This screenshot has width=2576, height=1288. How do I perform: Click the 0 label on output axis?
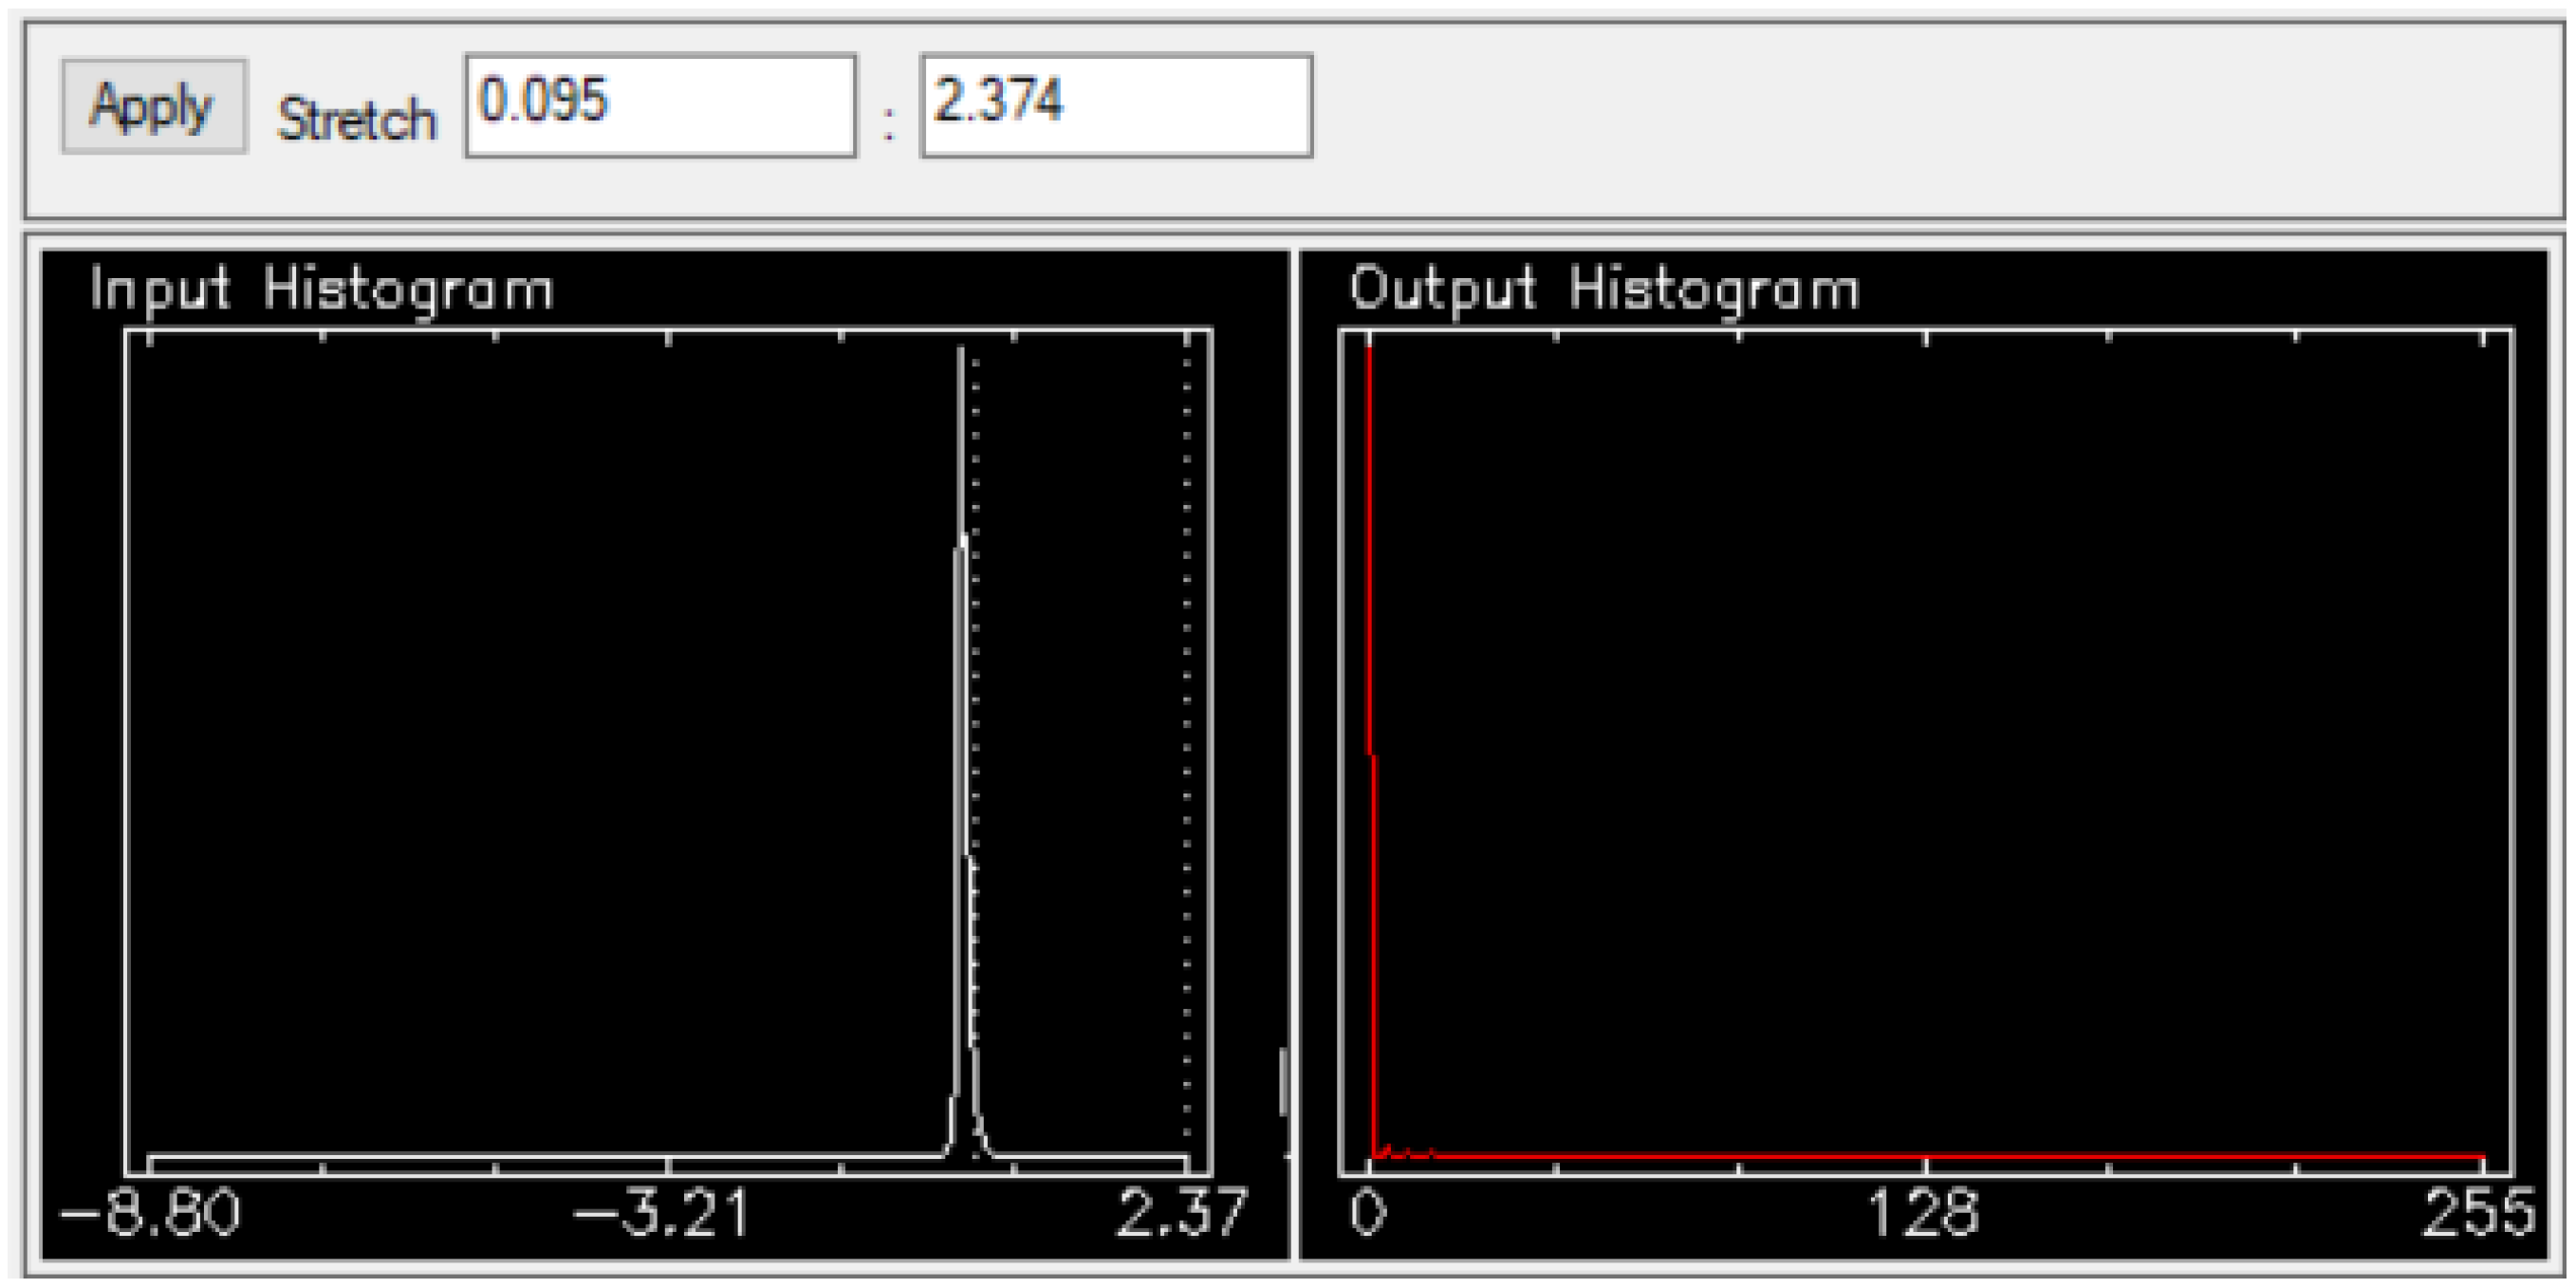1368,1213
